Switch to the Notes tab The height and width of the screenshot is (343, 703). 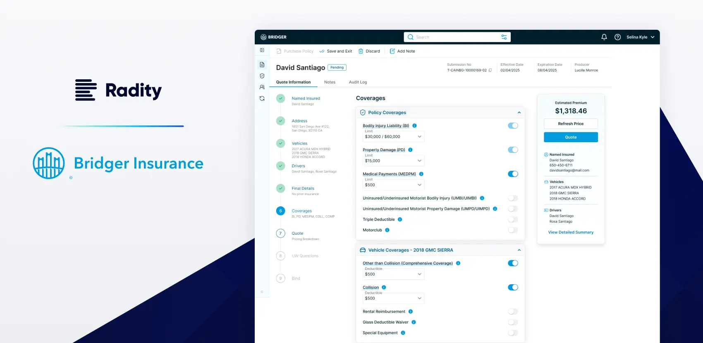point(330,82)
